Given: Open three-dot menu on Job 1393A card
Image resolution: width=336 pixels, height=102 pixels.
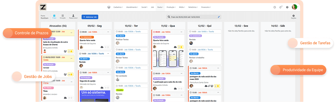Looking at the screenshot, I should [x=181, y=73].
